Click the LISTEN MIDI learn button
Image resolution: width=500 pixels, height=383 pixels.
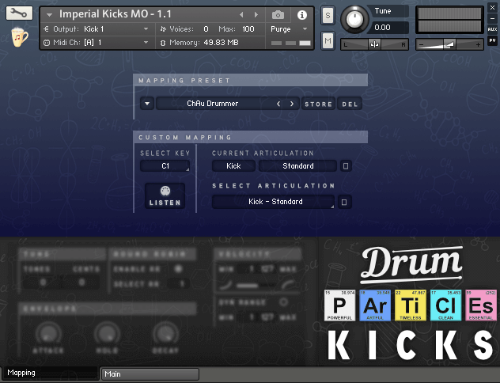coord(165,195)
